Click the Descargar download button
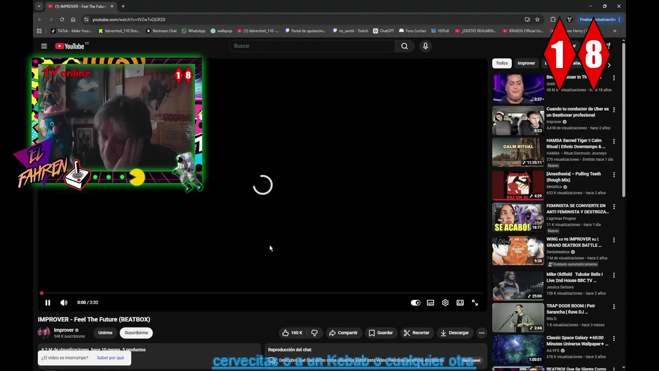659x371 pixels. (455, 333)
